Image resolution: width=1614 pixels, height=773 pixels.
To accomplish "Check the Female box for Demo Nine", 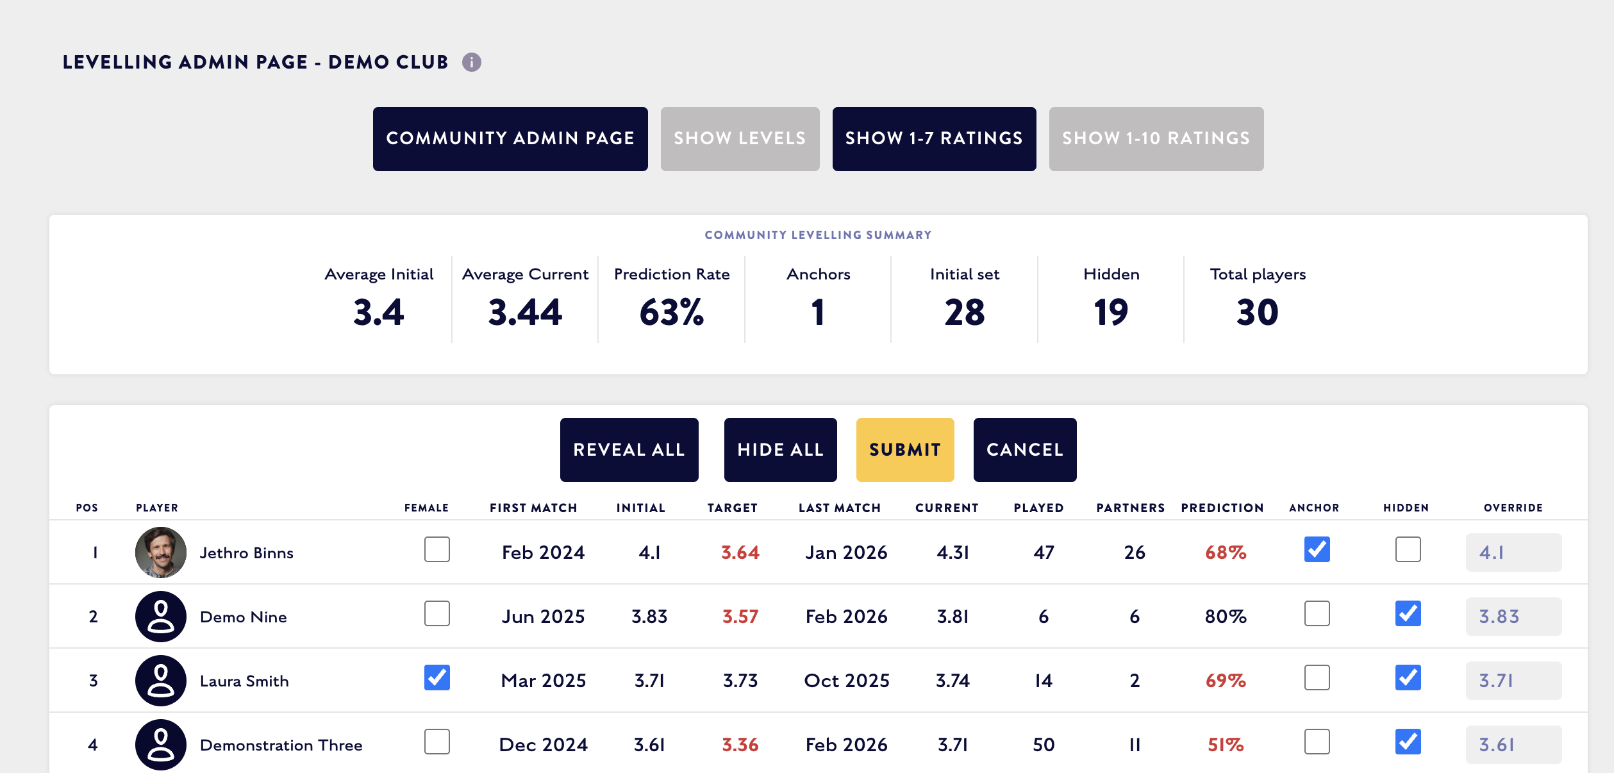I will click(x=437, y=613).
